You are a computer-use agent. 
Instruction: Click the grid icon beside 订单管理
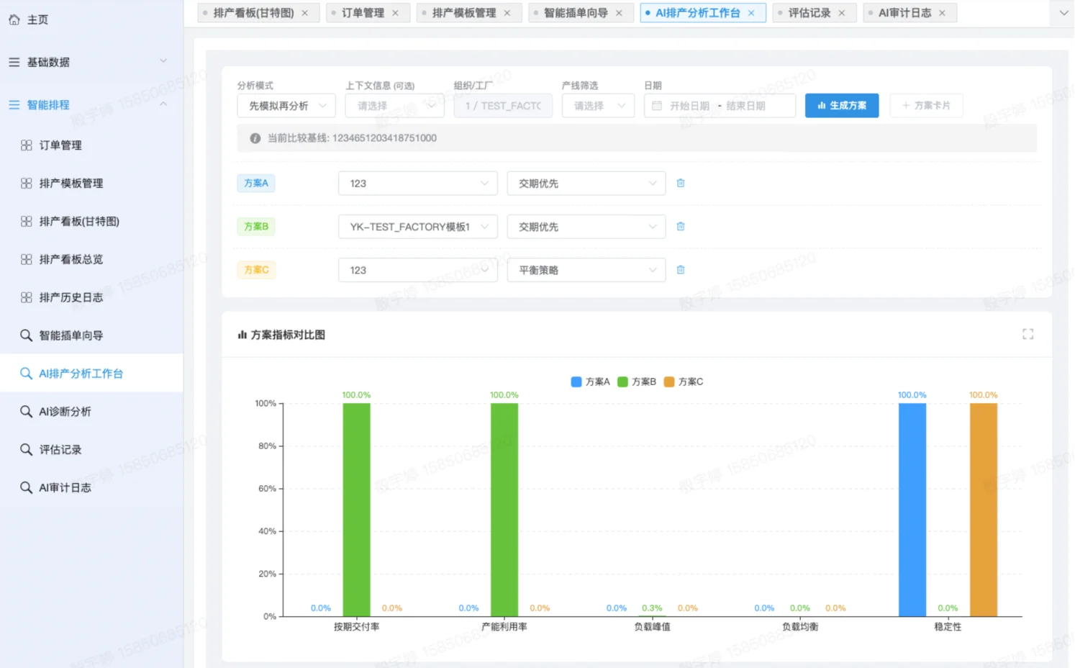point(27,145)
